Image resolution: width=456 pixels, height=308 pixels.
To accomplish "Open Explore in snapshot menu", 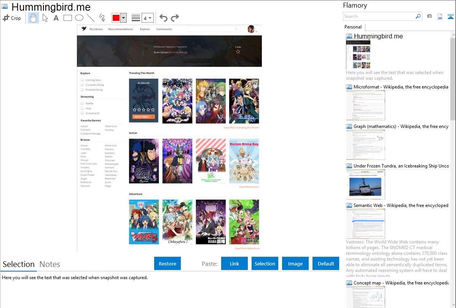I will [145, 29].
